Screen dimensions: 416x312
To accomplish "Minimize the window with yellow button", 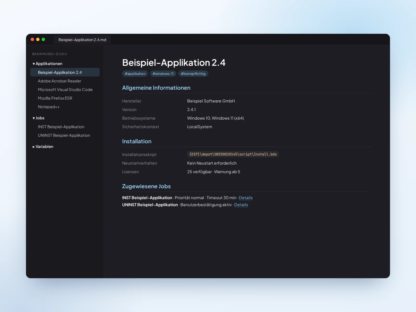I will click(x=38, y=40).
